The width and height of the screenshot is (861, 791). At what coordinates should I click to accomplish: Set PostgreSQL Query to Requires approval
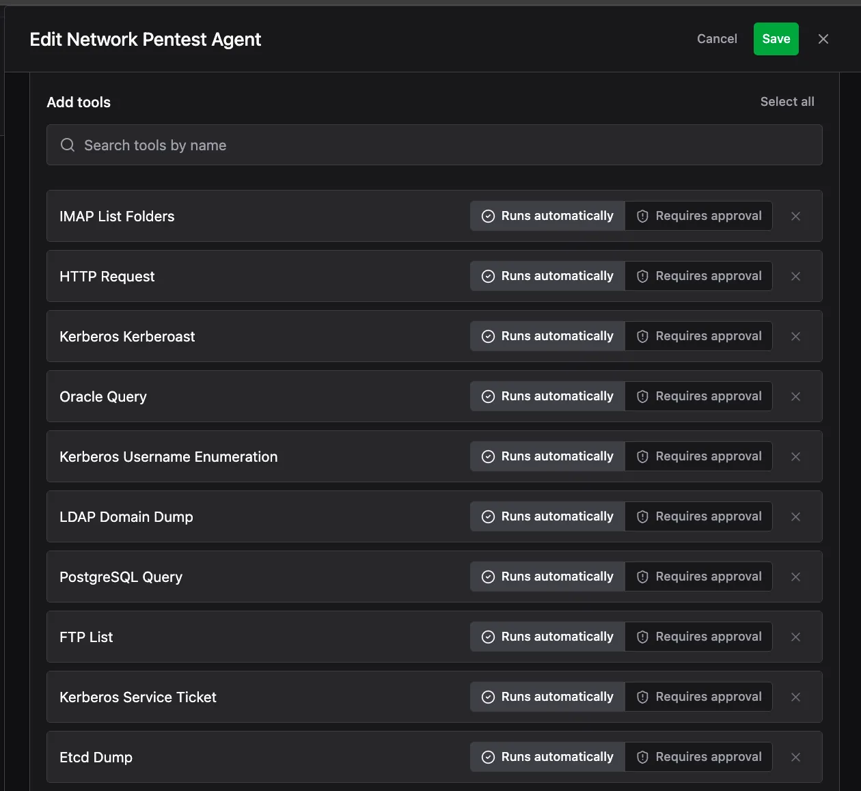click(698, 577)
